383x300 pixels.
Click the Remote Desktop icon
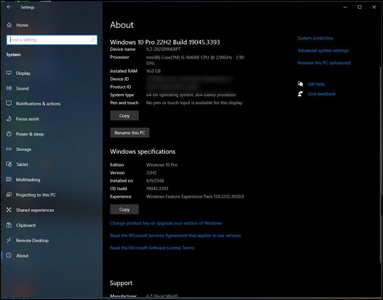click(x=9, y=240)
